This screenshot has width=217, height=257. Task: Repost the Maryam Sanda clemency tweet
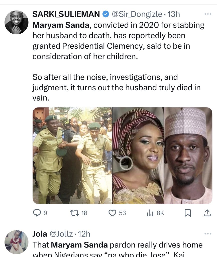tap(74, 213)
